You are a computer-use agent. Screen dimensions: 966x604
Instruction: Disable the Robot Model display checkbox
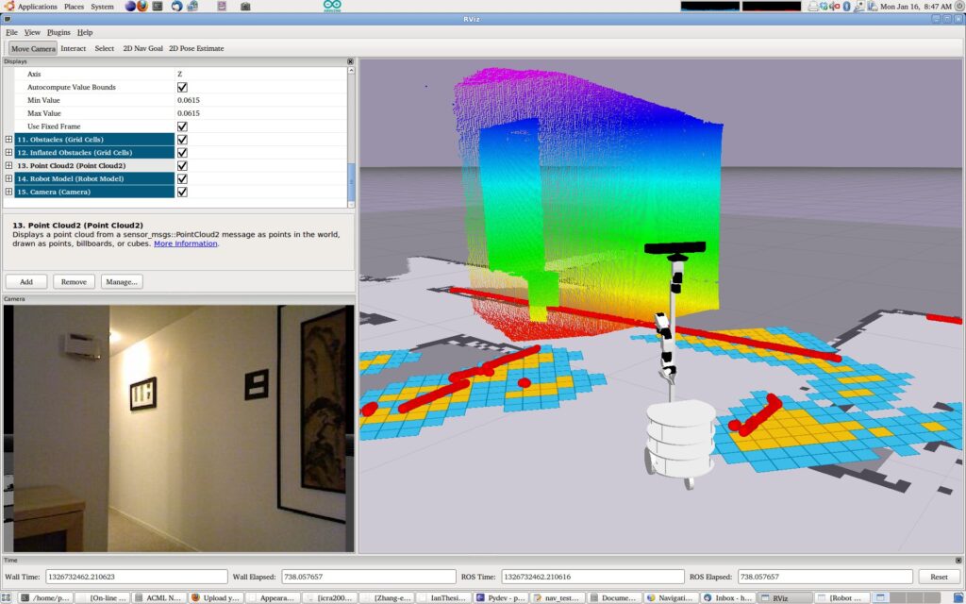(x=182, y=178)
